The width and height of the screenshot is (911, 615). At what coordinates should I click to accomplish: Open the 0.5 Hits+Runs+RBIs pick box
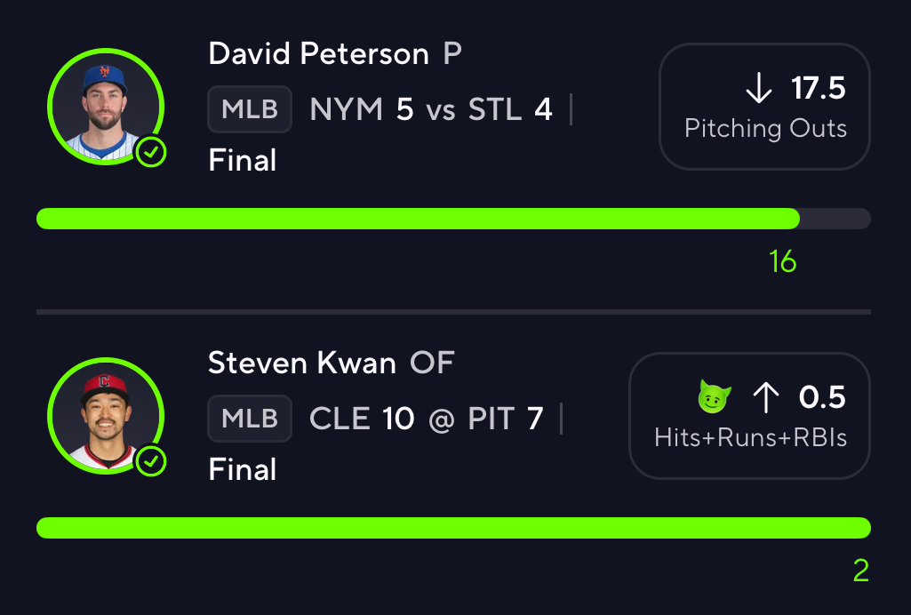pos(749,416)
